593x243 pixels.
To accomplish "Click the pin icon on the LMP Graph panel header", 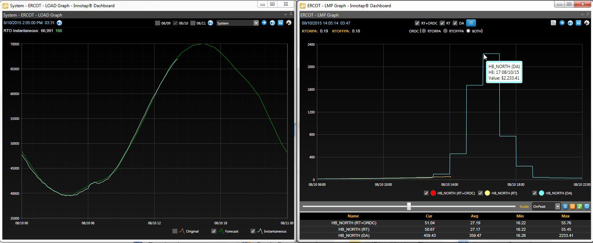I will tap(588, 14).
